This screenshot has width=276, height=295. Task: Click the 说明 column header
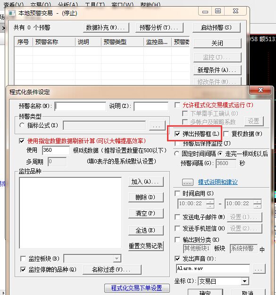click(88, 42)
